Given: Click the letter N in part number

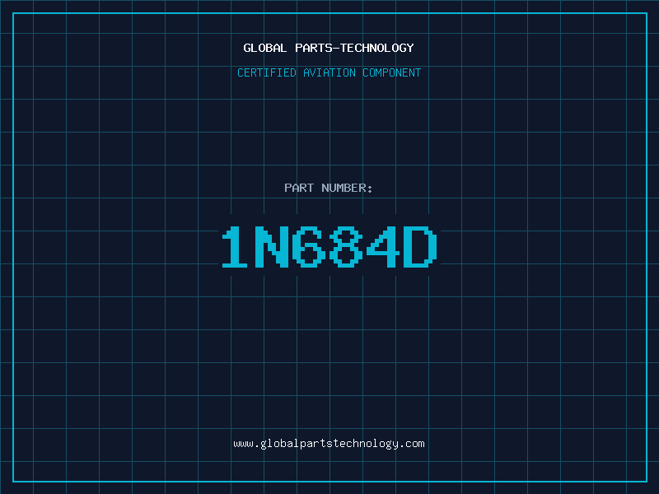Looking at the screenshot, I should click(x=272, y=246).
